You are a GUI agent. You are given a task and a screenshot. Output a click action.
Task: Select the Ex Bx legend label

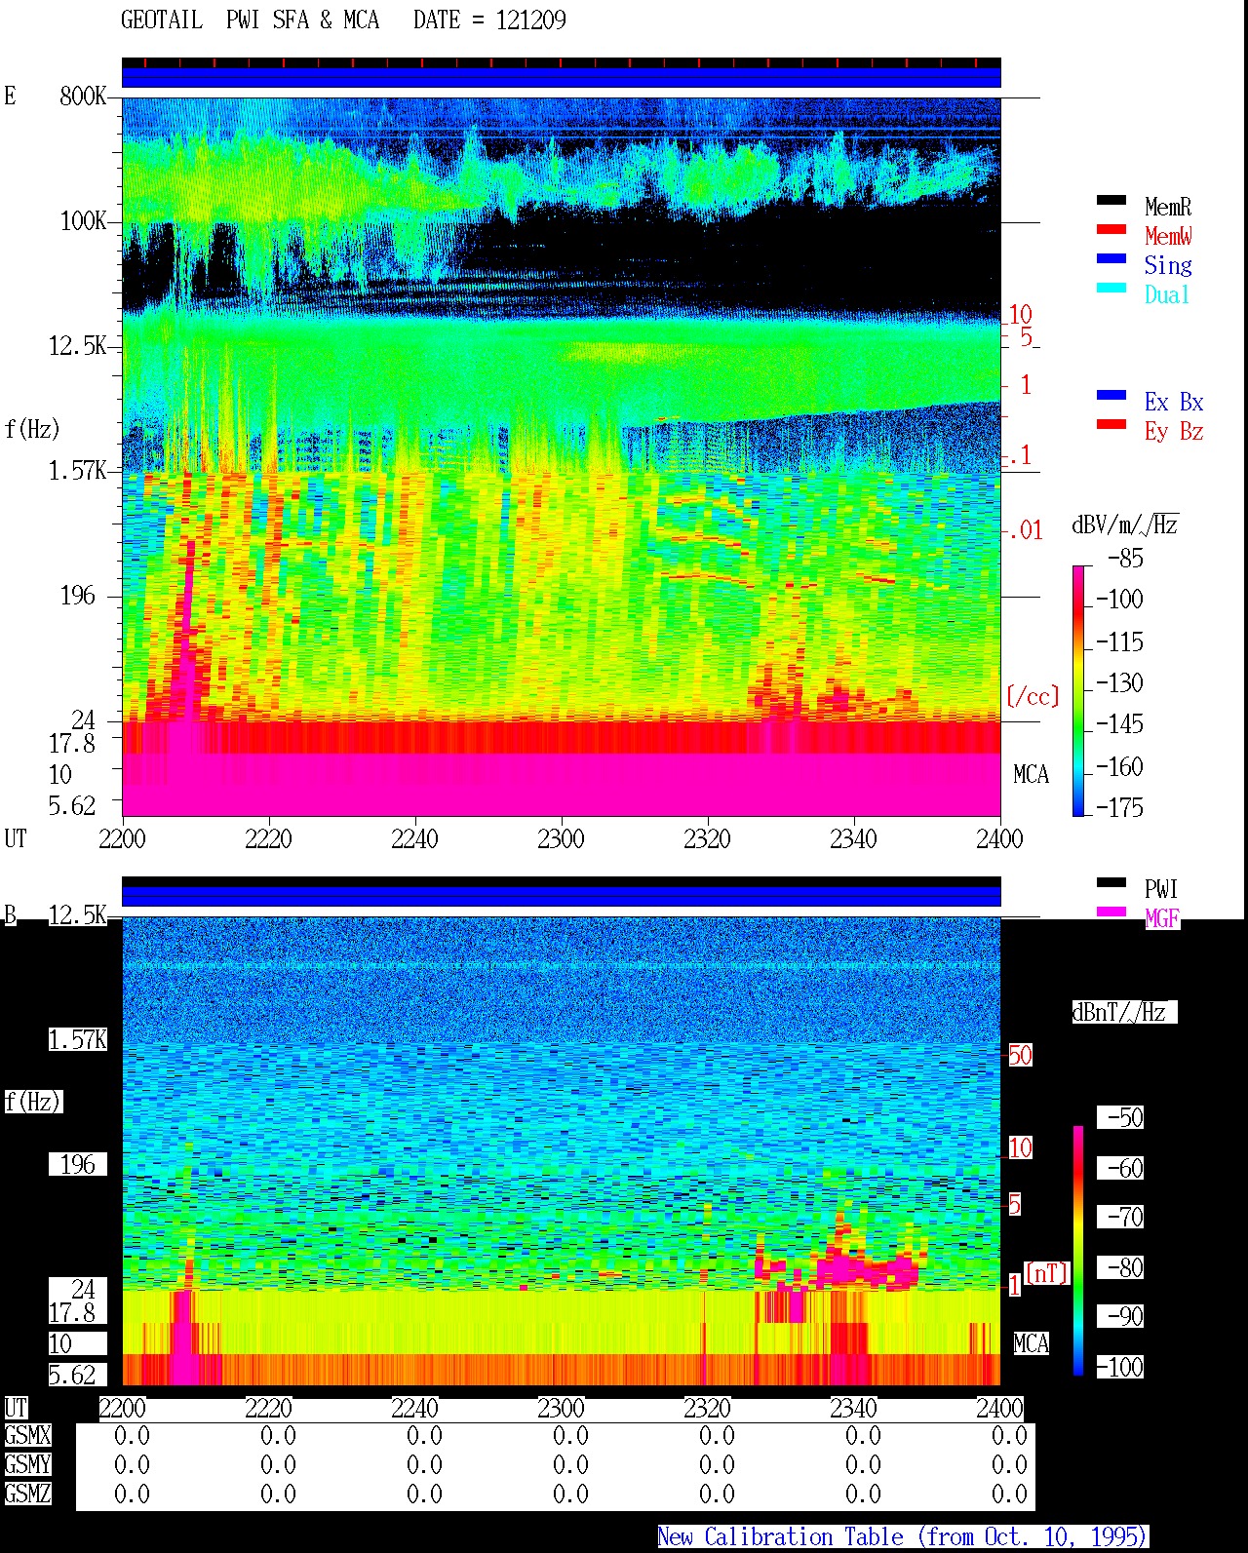[1174, 402]
